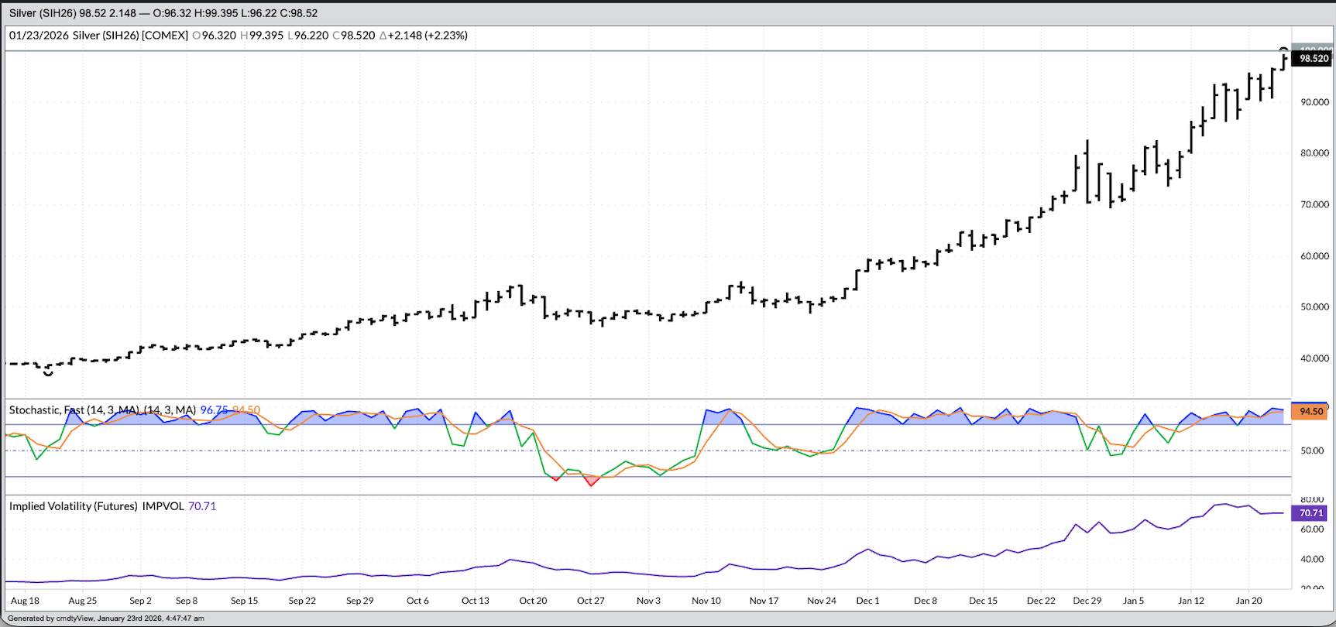Click the orange 94.50 stochastic value tag

click(x=1310, y=411)
